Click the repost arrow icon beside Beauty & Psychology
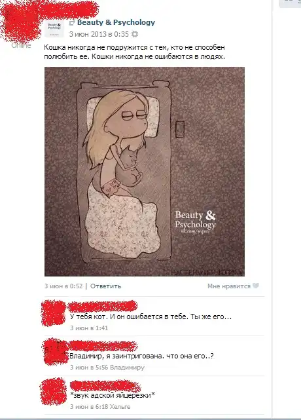Viewport: 301px width, 420px height. click(x=72, y=23)
